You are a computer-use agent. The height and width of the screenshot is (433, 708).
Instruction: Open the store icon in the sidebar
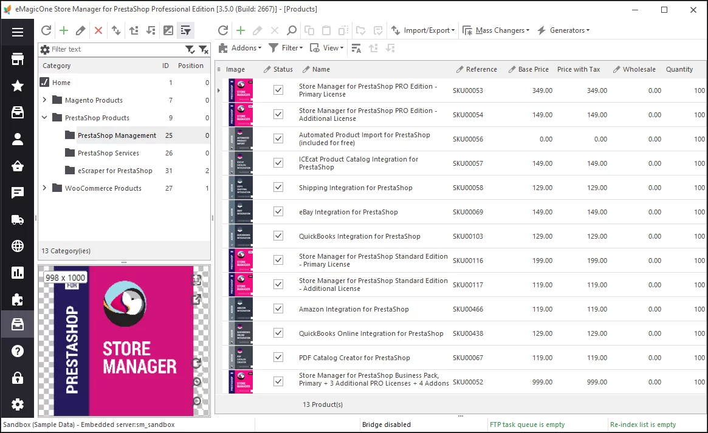coord(17,59)
